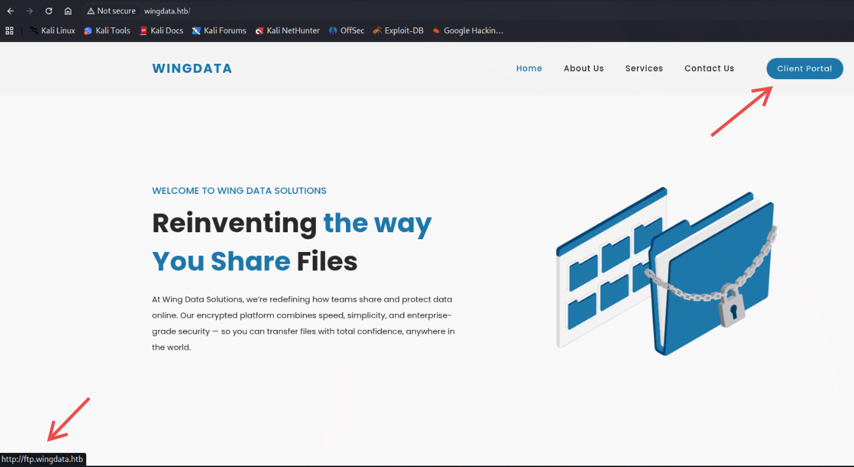The width and height of the screenshot is (854, 467).
Task: Click the Client Portal button
Action: (804, 68)
